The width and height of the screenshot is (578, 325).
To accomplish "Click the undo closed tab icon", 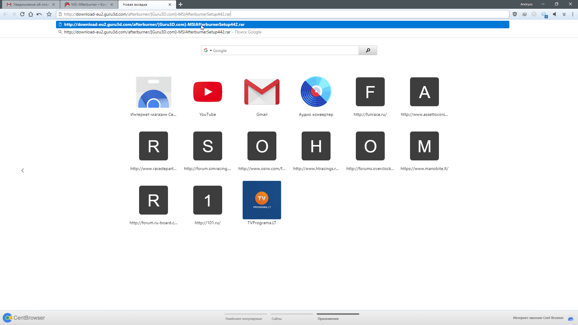I will tap(39, 14).
